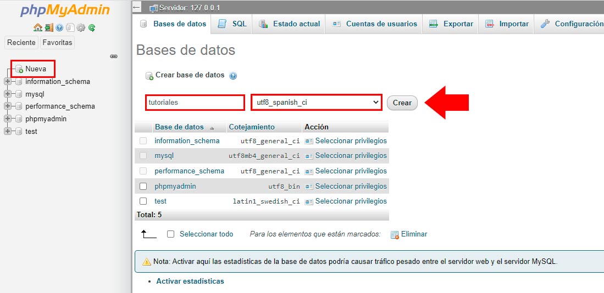The image size is (604, 293).
Task: Click the Eliminar drop icon
Action: pos(395,234)
